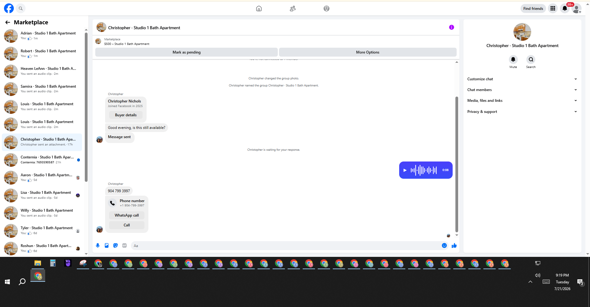Open the volume control in system tray

point(537,275)
